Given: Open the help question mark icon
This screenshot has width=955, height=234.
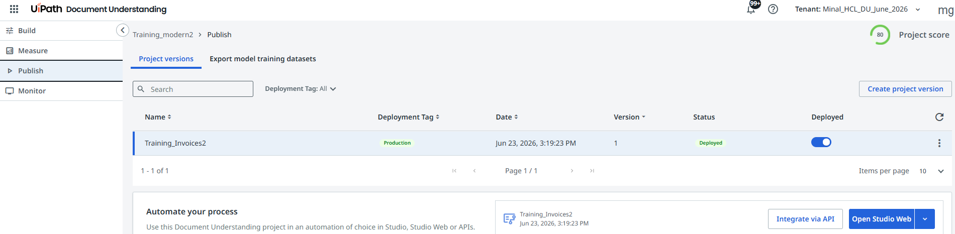Looking at the screenshot, I should 773,9.
